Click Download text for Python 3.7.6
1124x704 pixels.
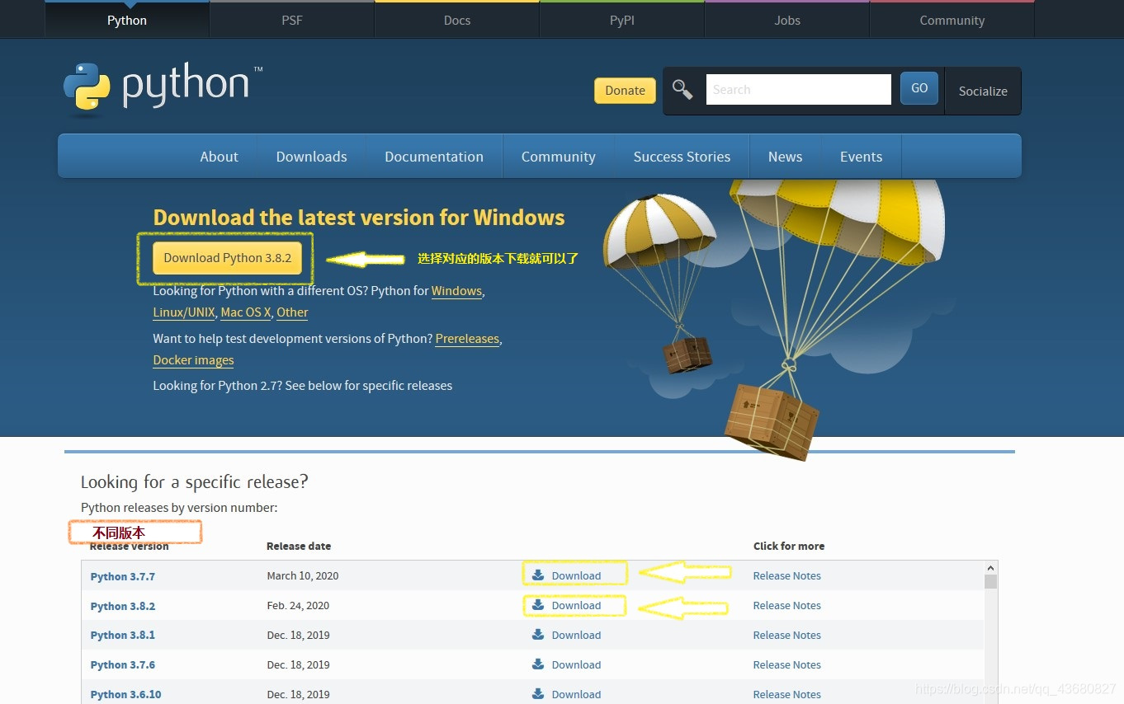[576, 665]
